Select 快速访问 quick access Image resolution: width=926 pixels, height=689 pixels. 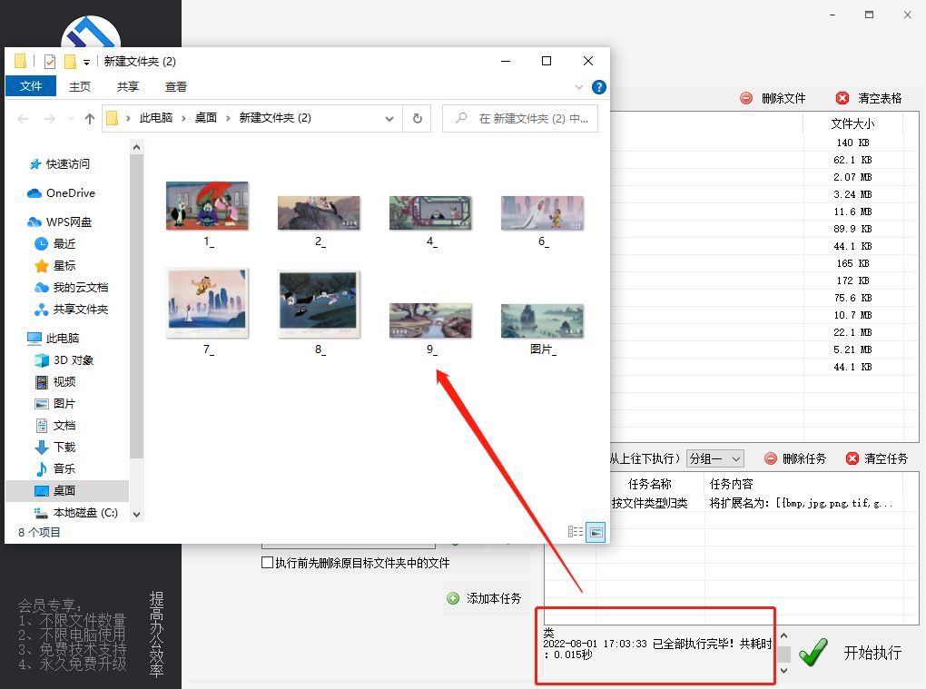click(67, 164)
